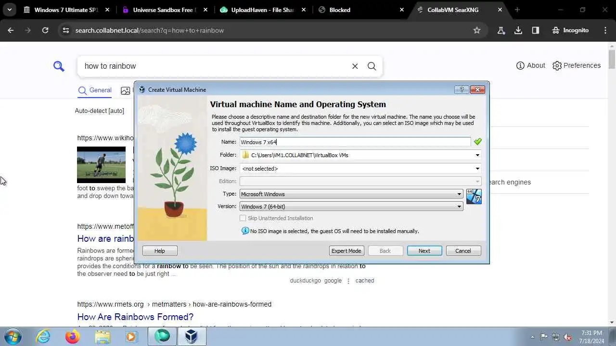Click the page vertical scrollbar
The image size is (616, 346).
click(x=612, y=59)
